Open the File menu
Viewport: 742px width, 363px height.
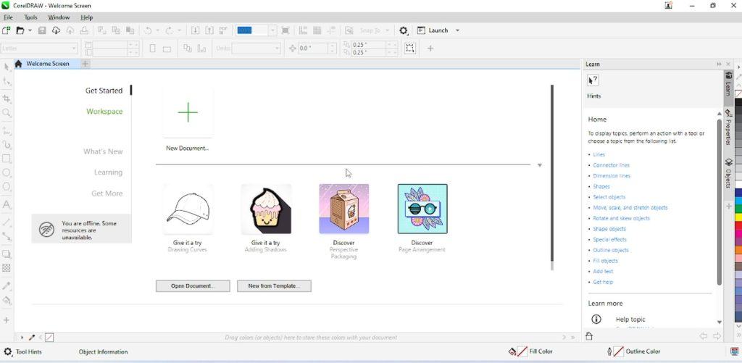point(8,17)
